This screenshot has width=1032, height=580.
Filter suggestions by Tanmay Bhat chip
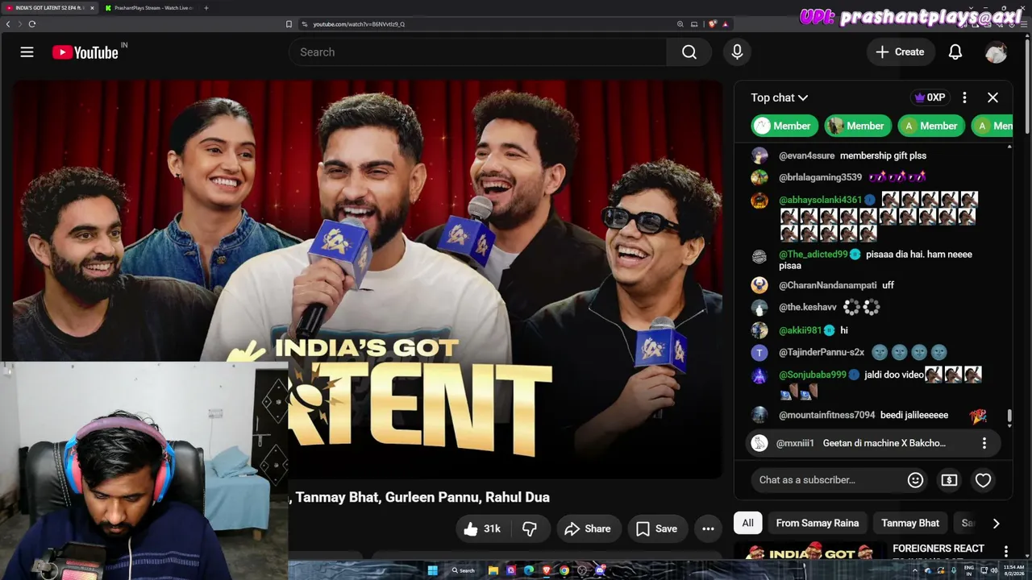point(910,523)
